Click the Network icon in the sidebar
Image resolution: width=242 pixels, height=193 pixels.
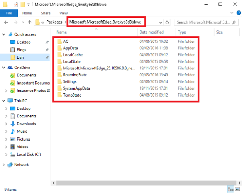10,164
